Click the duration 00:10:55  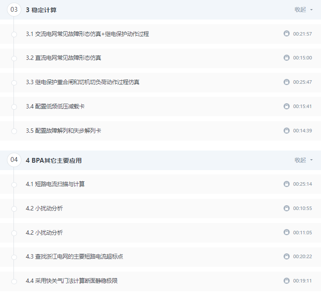302,208
